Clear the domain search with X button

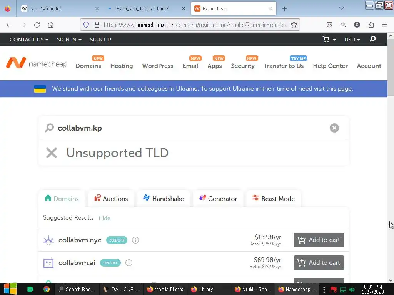pos(334,128)
